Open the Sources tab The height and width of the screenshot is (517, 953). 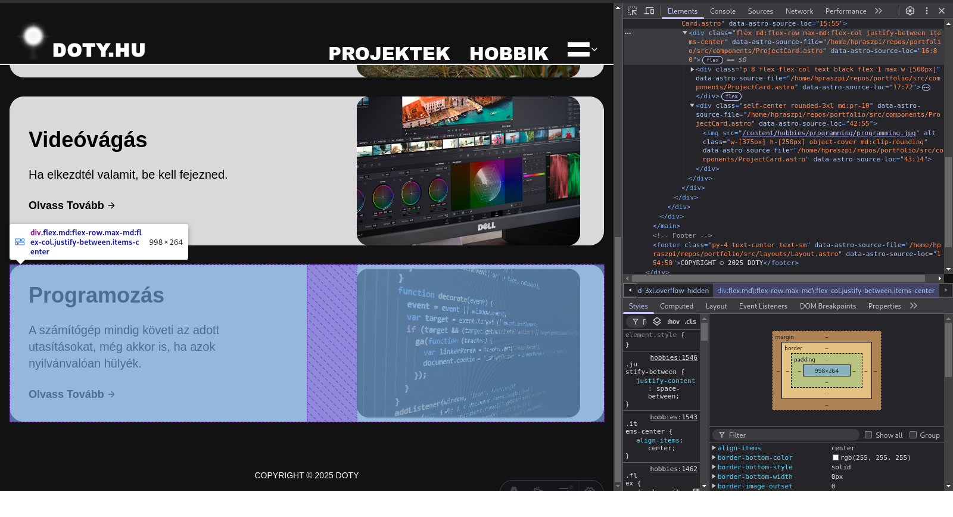point(761,11)
